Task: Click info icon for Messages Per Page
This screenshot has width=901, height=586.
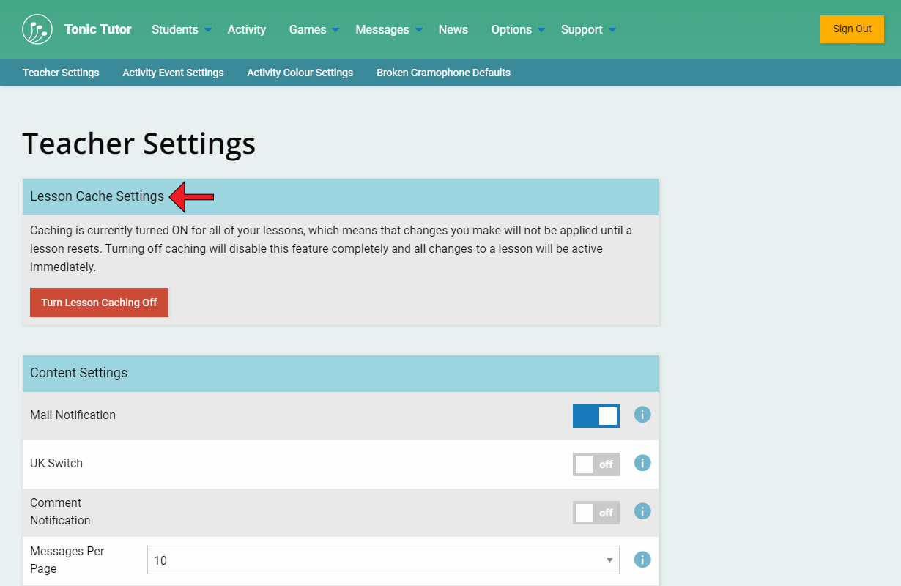Action: (642, 560)
